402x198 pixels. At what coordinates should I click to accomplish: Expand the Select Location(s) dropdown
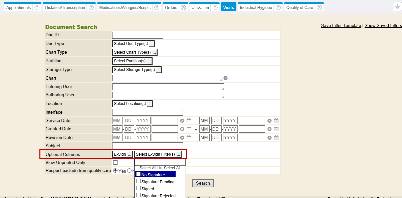tap(133, 104)
